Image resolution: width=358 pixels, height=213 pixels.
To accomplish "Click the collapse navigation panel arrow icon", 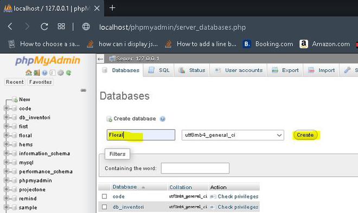I will pos(100,59).
